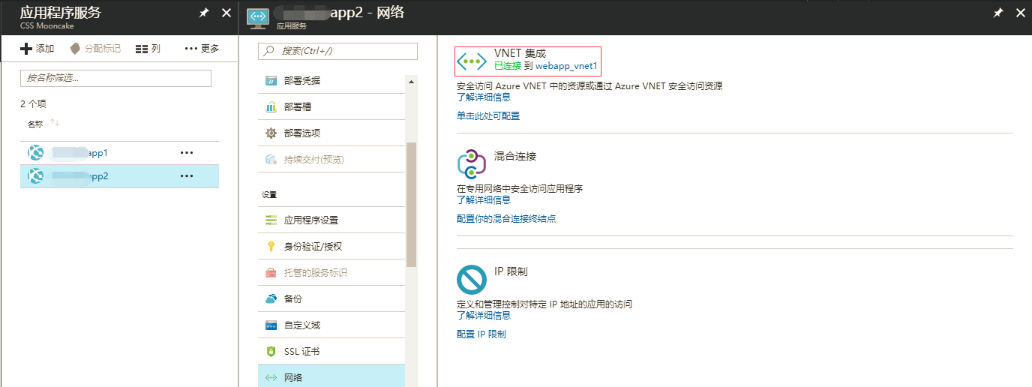The image size is (1032, 387).
Task: Open the ellipsis menu for app1 row
Action: click(x=187, y=153)
